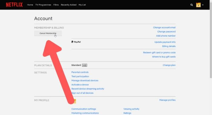Select Change plan link
The width and height of the screenshot is (212, 115).
pos(169,65)
